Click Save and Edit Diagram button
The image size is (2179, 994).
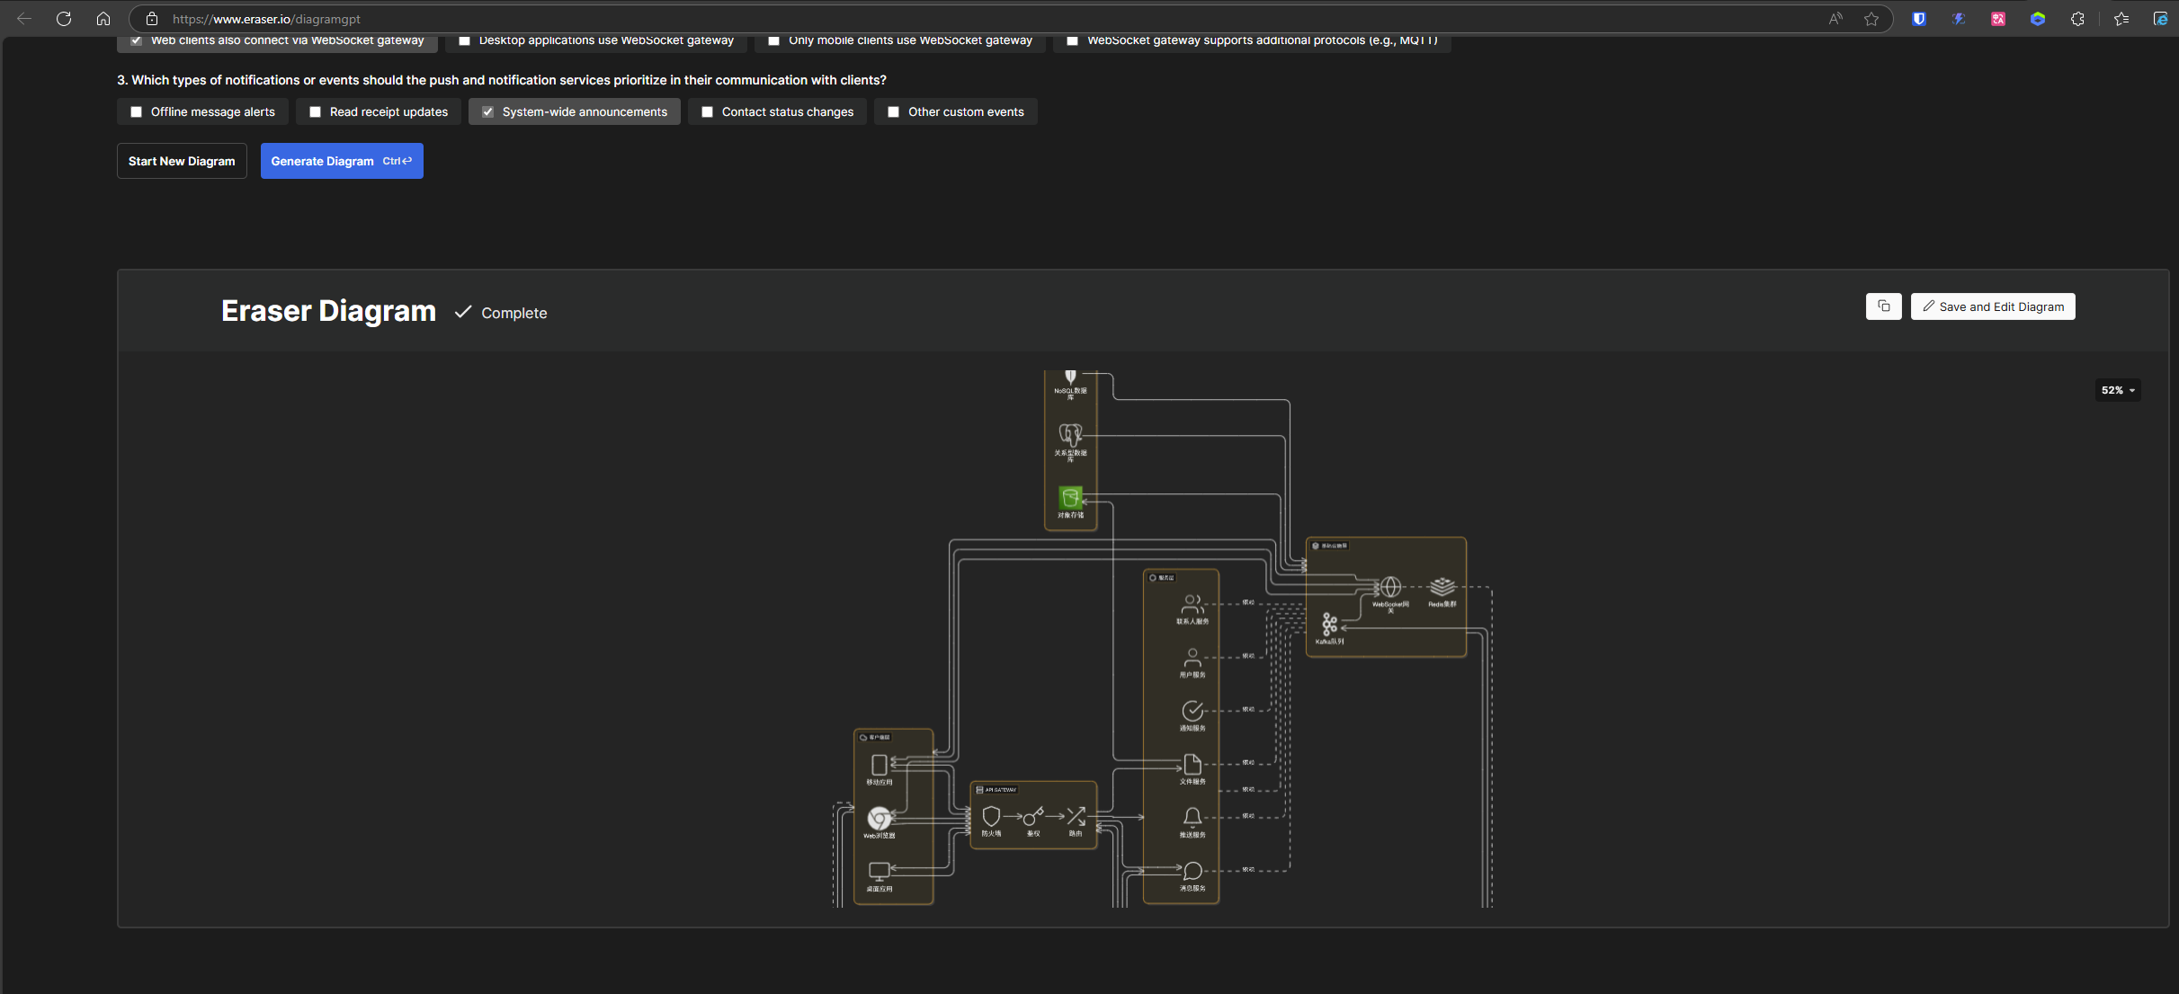[1992, 306]
